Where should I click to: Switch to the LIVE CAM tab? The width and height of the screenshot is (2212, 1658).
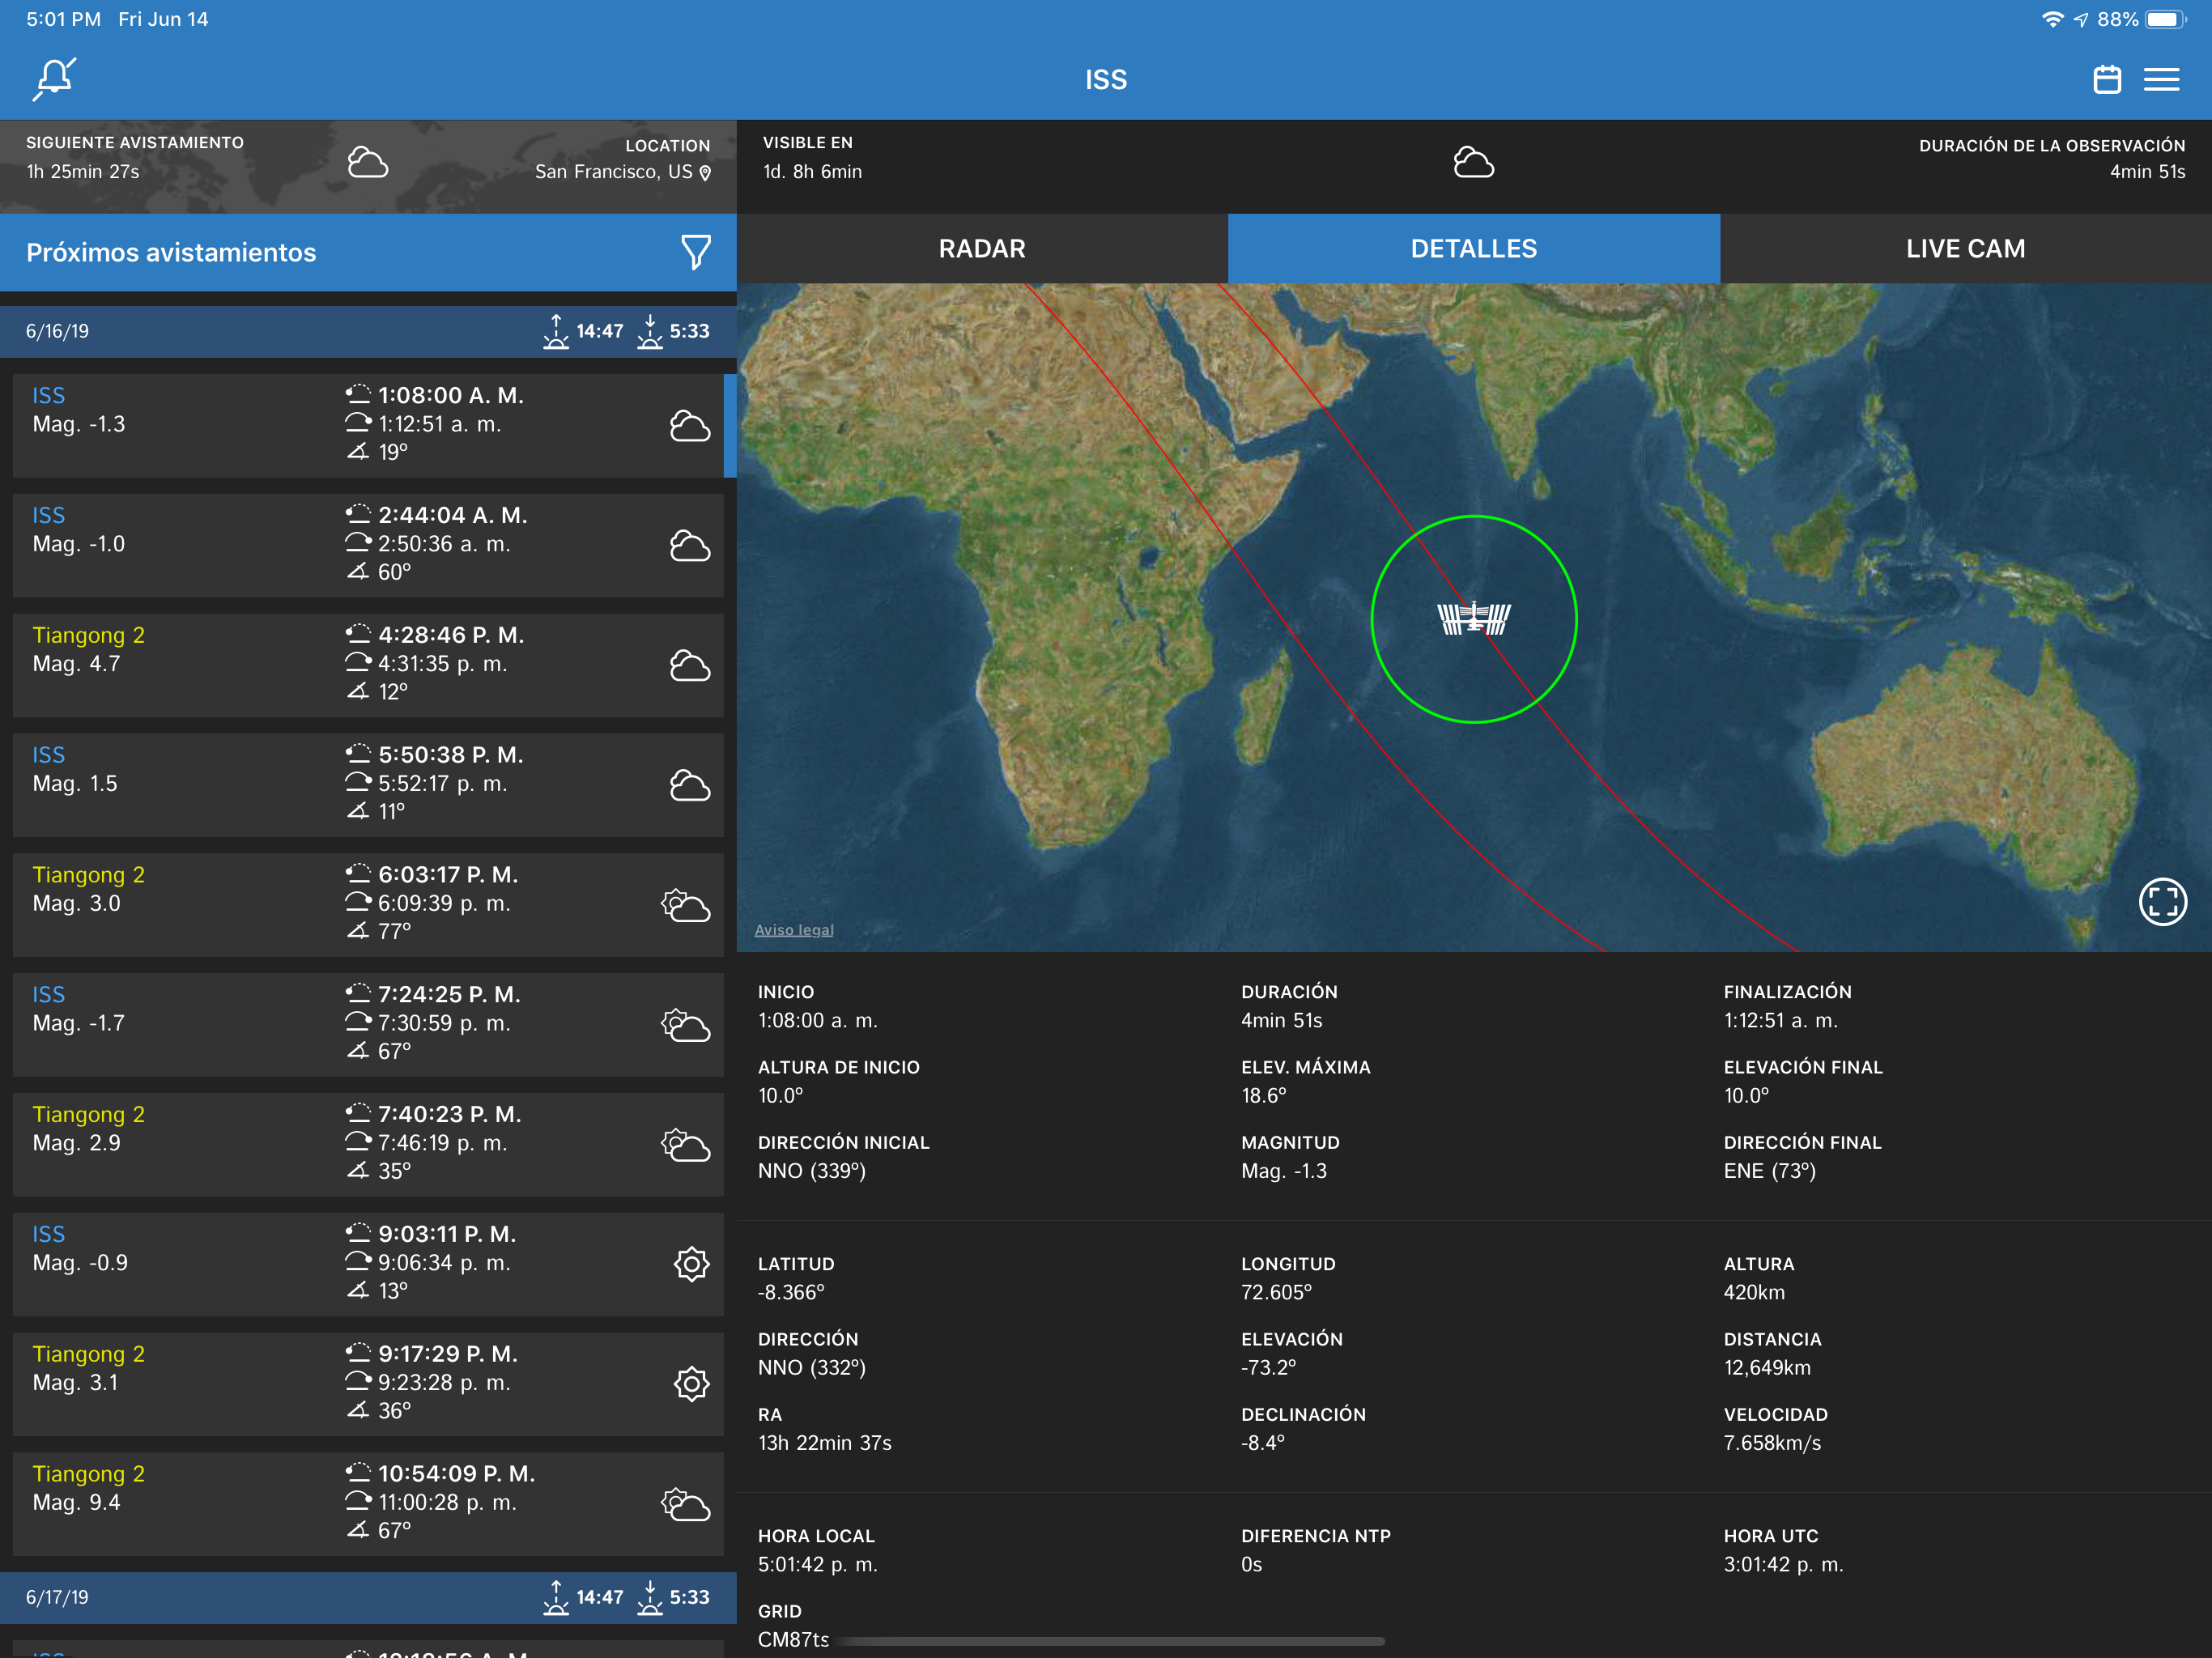pyautogui.click(x=1964, y=249)
